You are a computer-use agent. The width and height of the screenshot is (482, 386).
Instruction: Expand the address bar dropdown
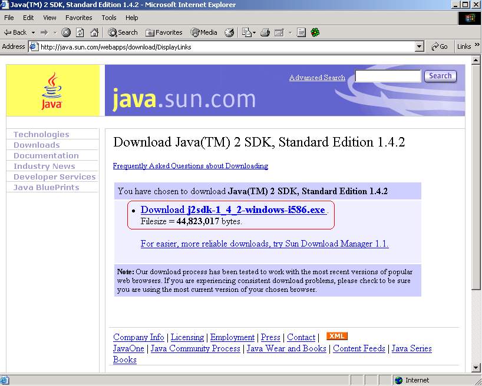(x=420, y=47)
